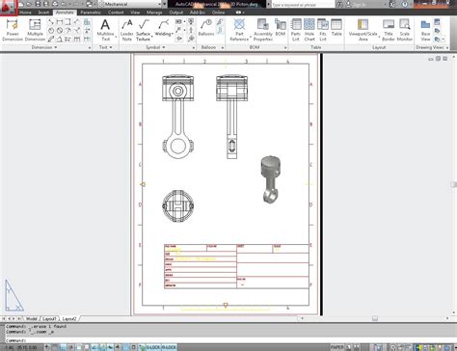
Task: Click the Open file icon in quick access toolbar
Action: point(29,4)
